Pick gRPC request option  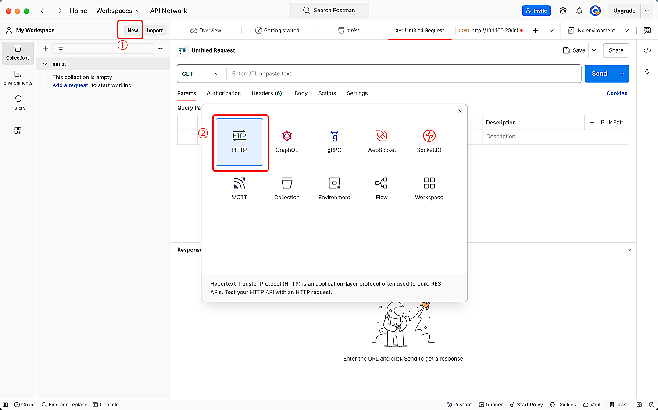[334, 142]
